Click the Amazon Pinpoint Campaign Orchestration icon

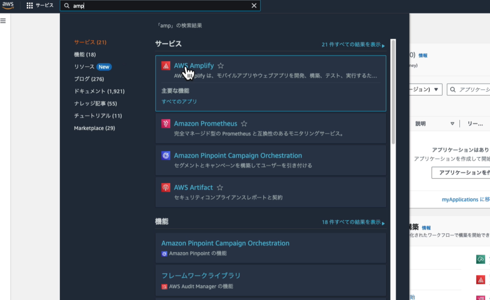click(166, 156)
